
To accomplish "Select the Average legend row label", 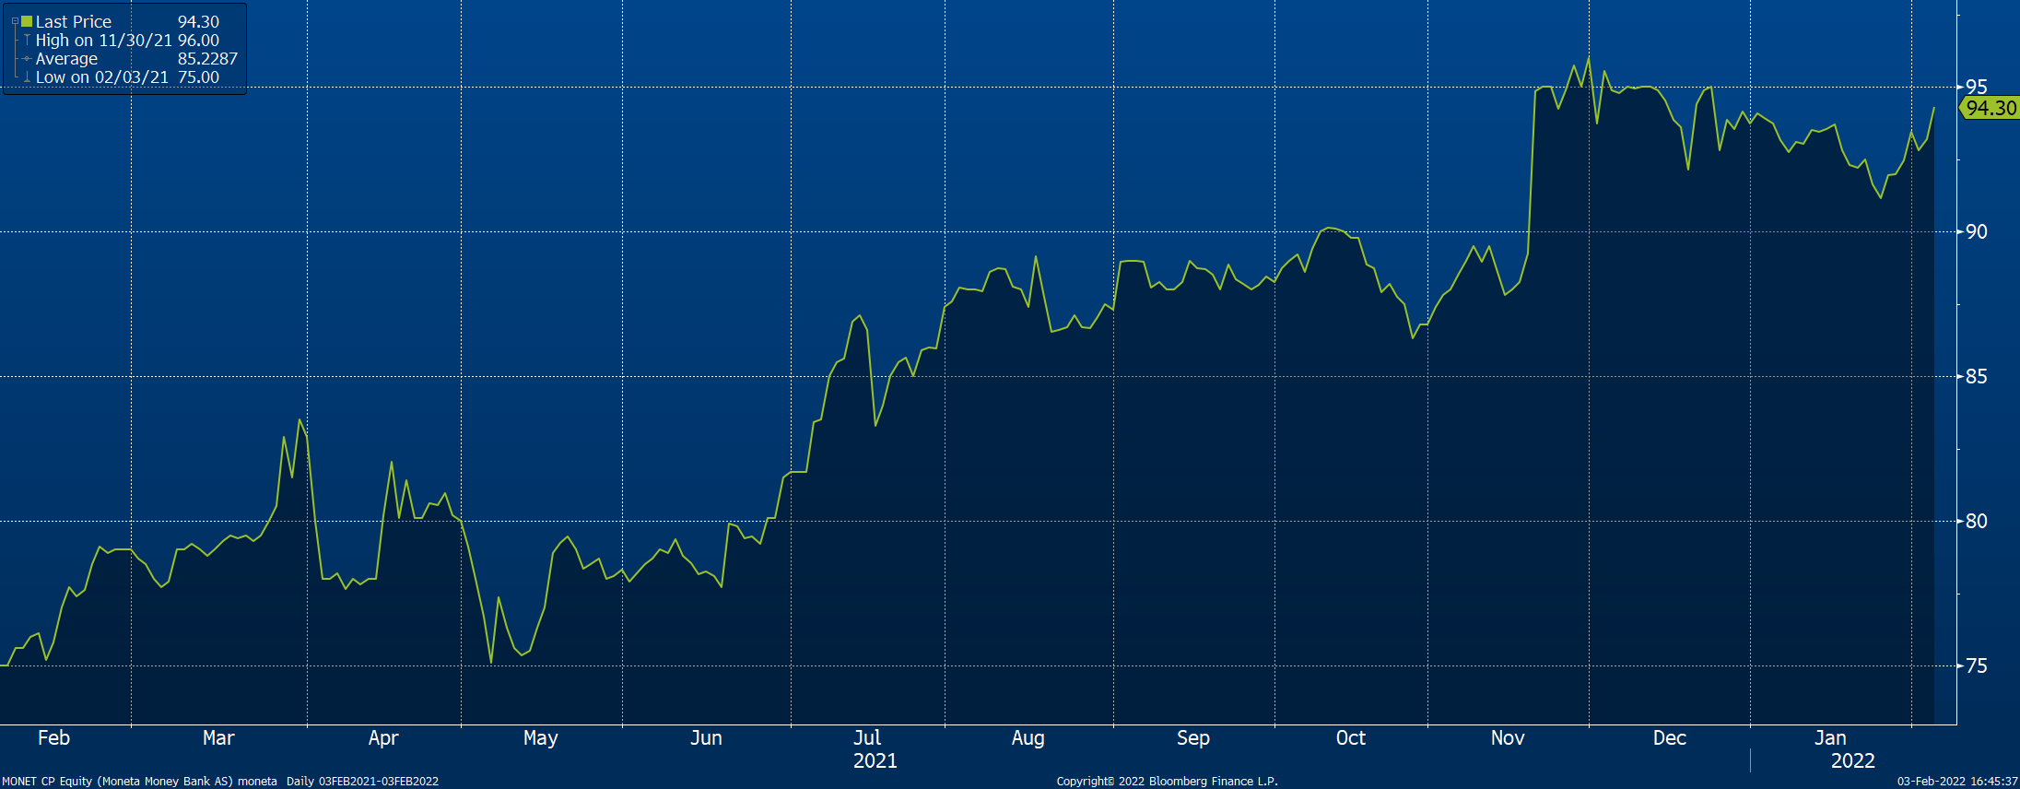I will pyautogui.click(x=66, y=59).
